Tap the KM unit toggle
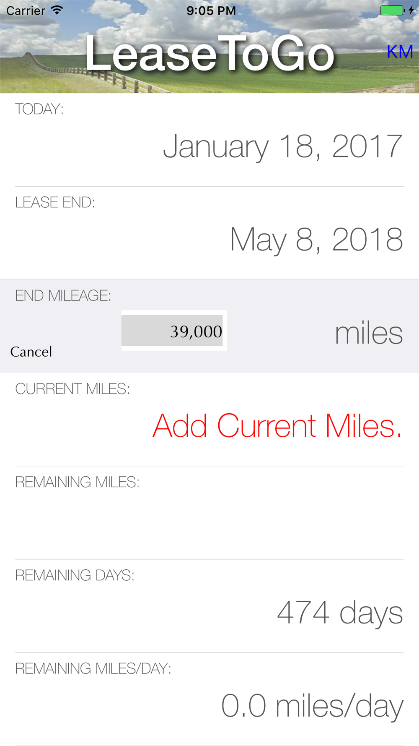This screenshot has width=419, height=746. tap(400, 52)
